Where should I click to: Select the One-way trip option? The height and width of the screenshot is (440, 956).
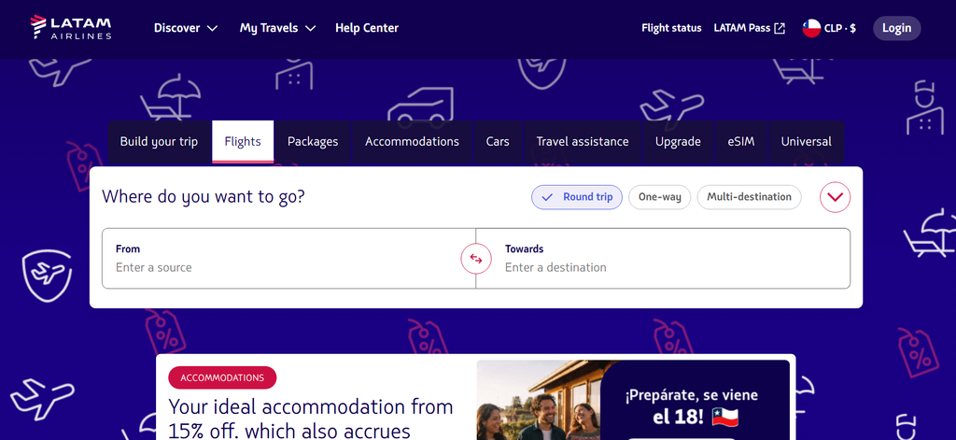(659, 197)
